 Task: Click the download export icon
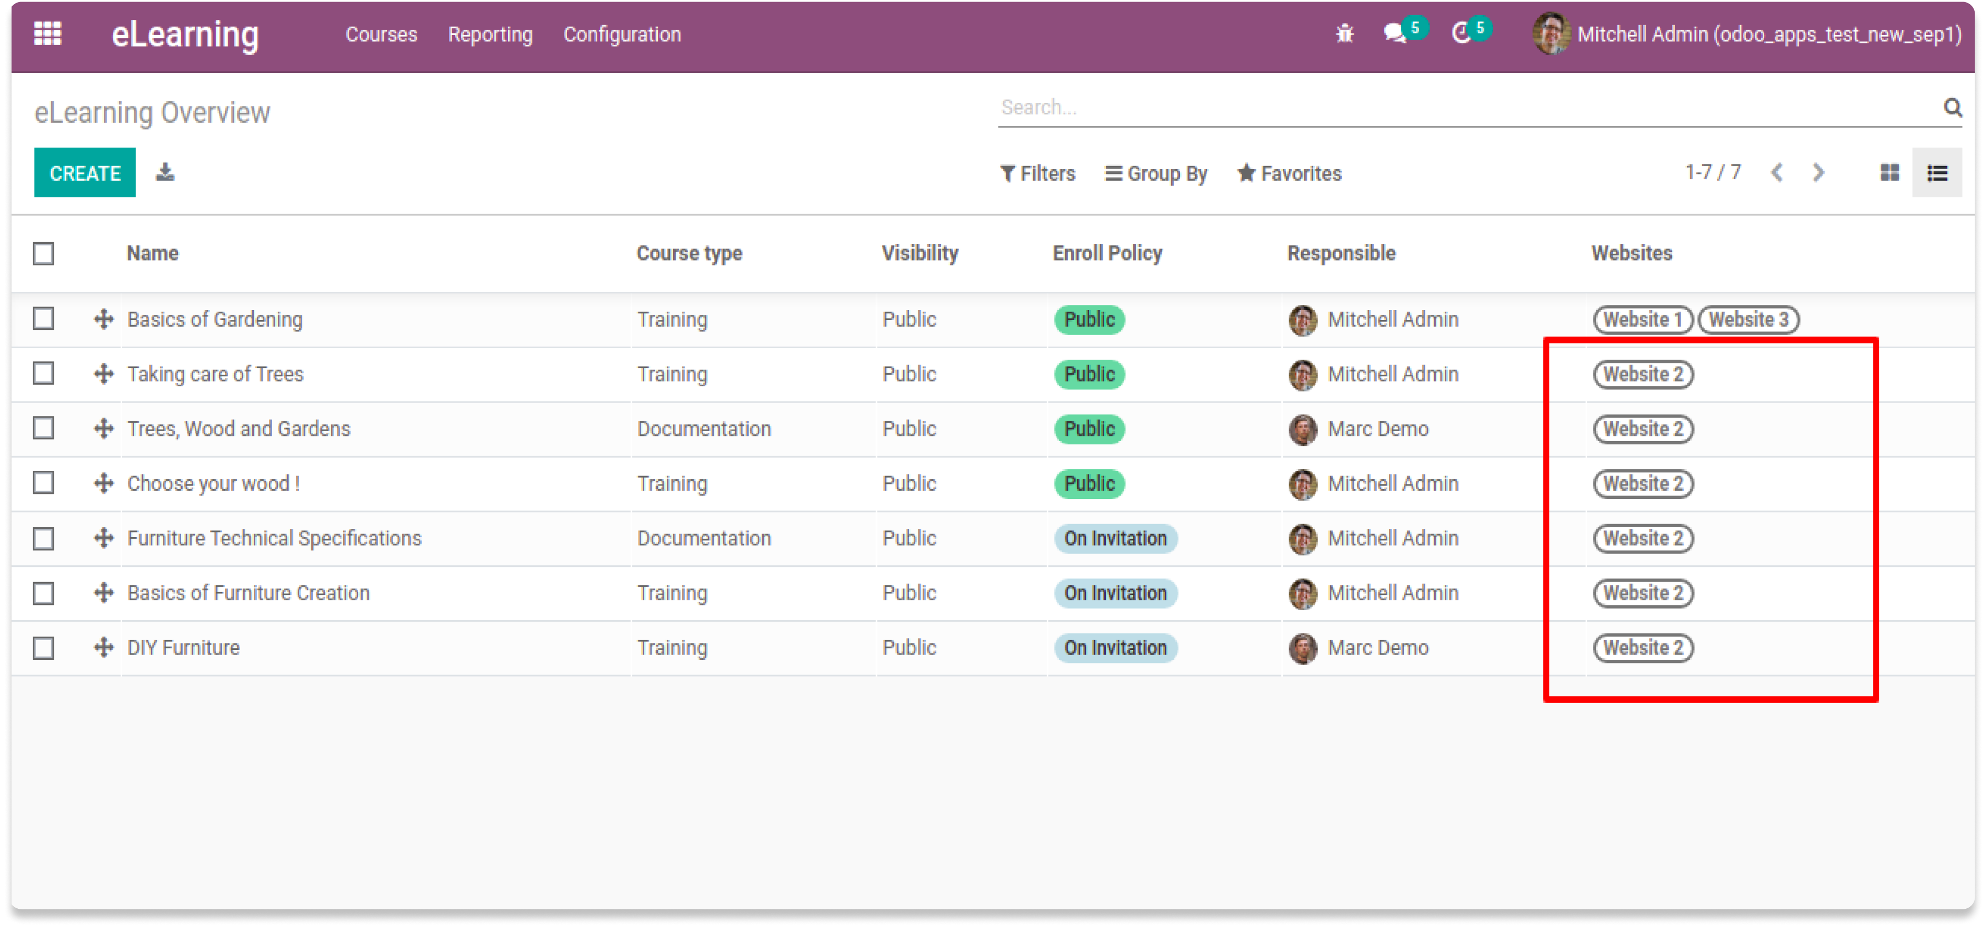(165, 172)
